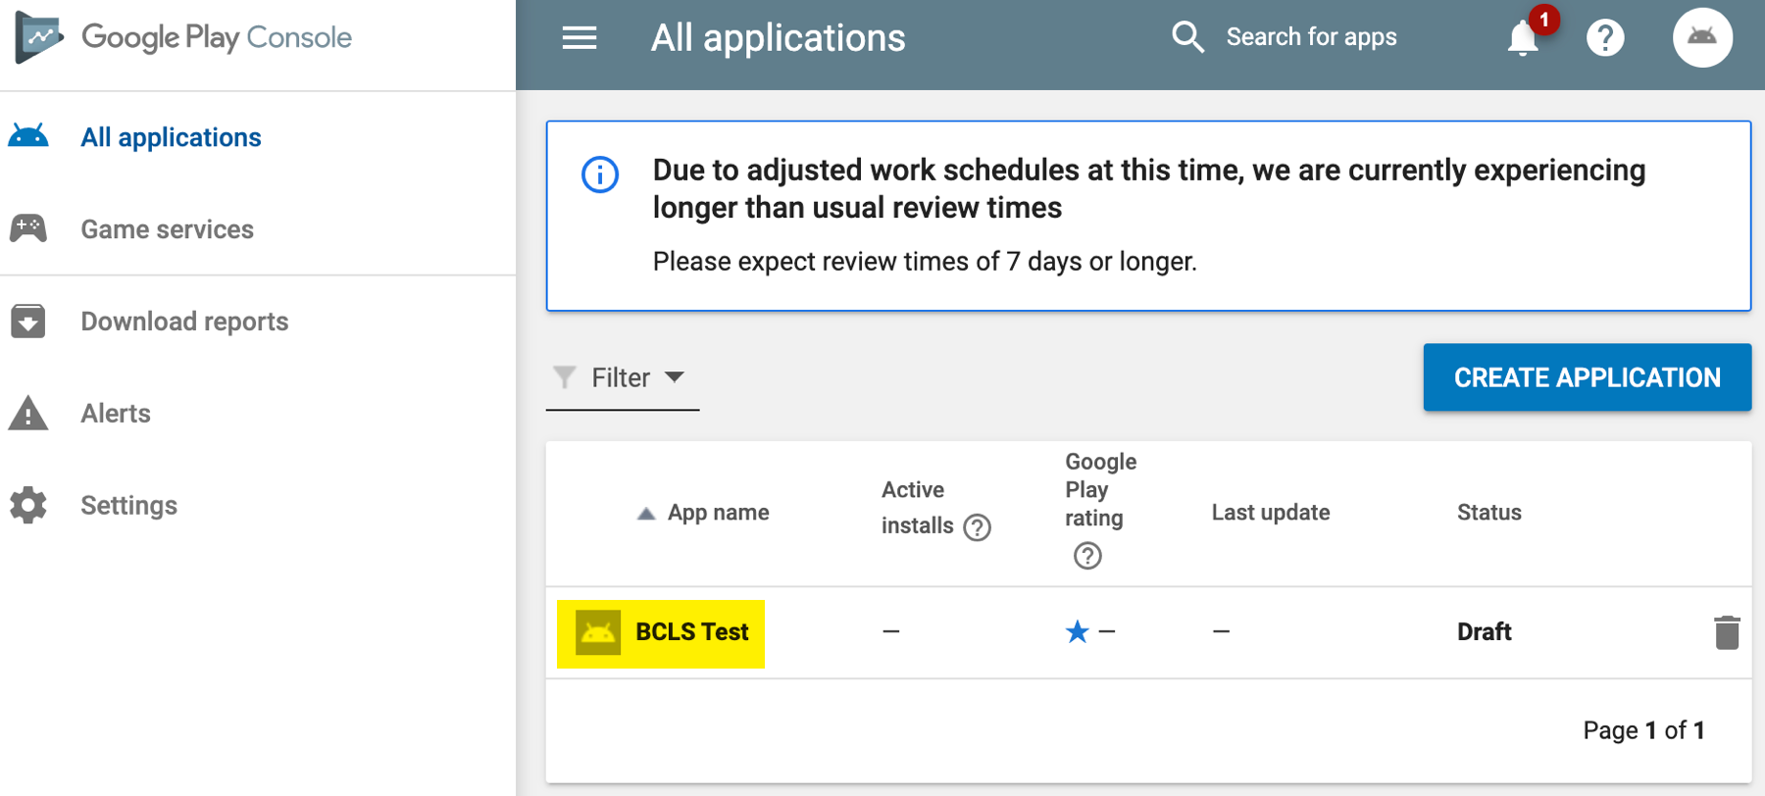
Task: Open the BCLS Test application
Action: tap(691, 632)
